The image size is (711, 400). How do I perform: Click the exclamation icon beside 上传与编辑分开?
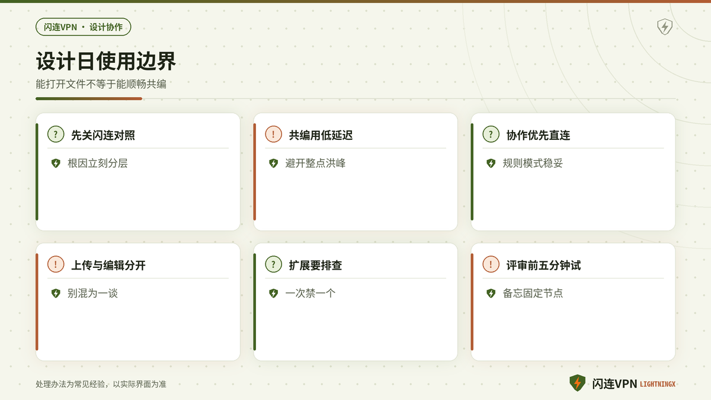tap(56, 265)
